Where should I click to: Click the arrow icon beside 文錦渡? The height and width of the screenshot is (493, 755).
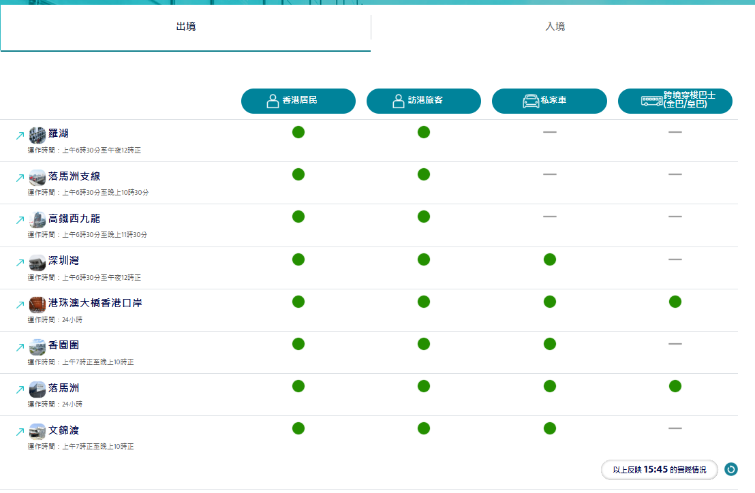tap(20, 432)
